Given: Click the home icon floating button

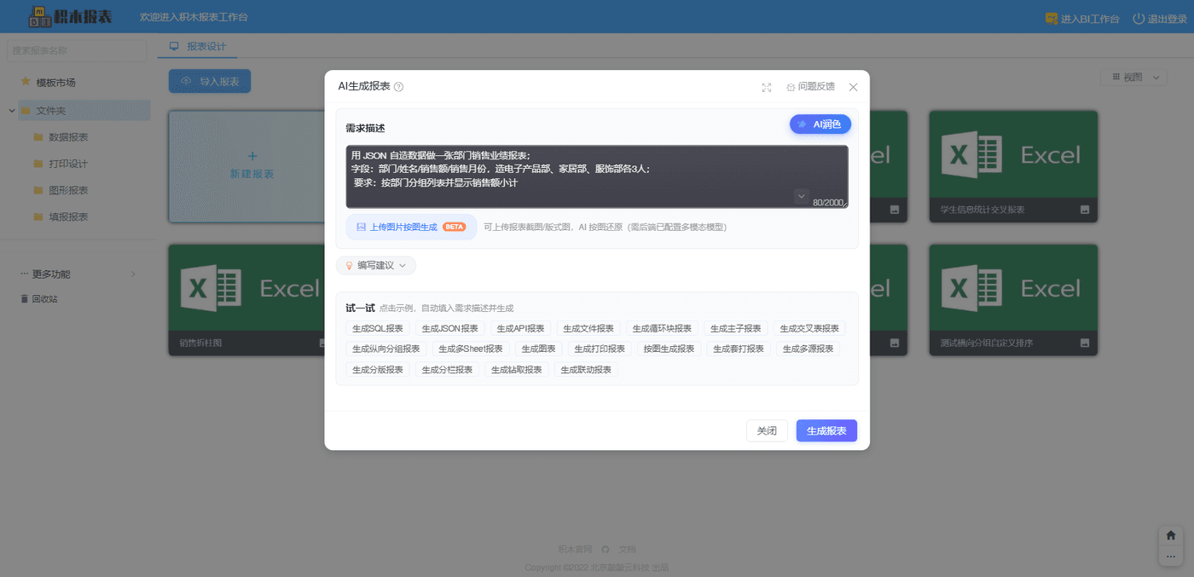Looking at the screenshot, I should click(1170, 535).
